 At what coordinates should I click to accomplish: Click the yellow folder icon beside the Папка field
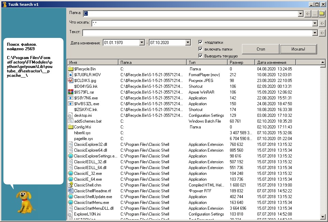[x=322, y=14]
